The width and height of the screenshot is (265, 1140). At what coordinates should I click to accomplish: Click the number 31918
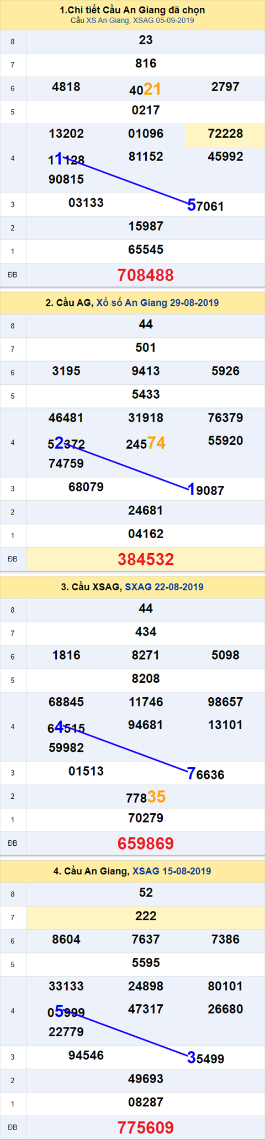pos(146,418)
